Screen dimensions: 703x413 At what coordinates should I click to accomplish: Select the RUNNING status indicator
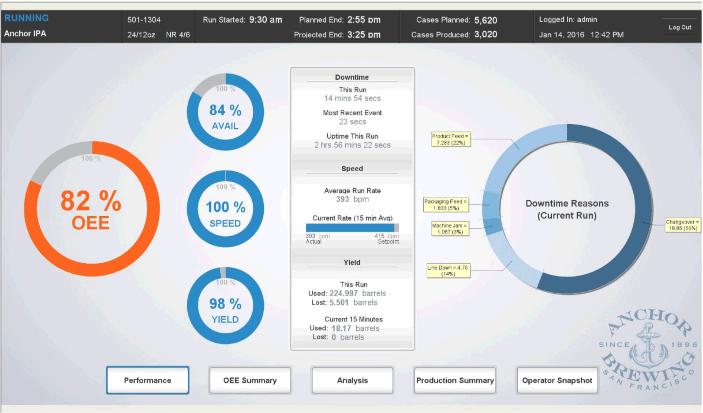(x=26, y=18)
